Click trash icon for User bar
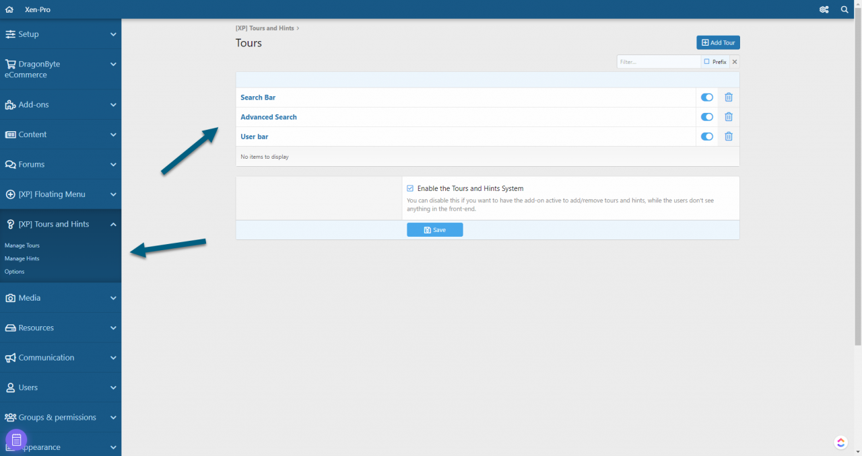The image size is (862, 456). 728,137
